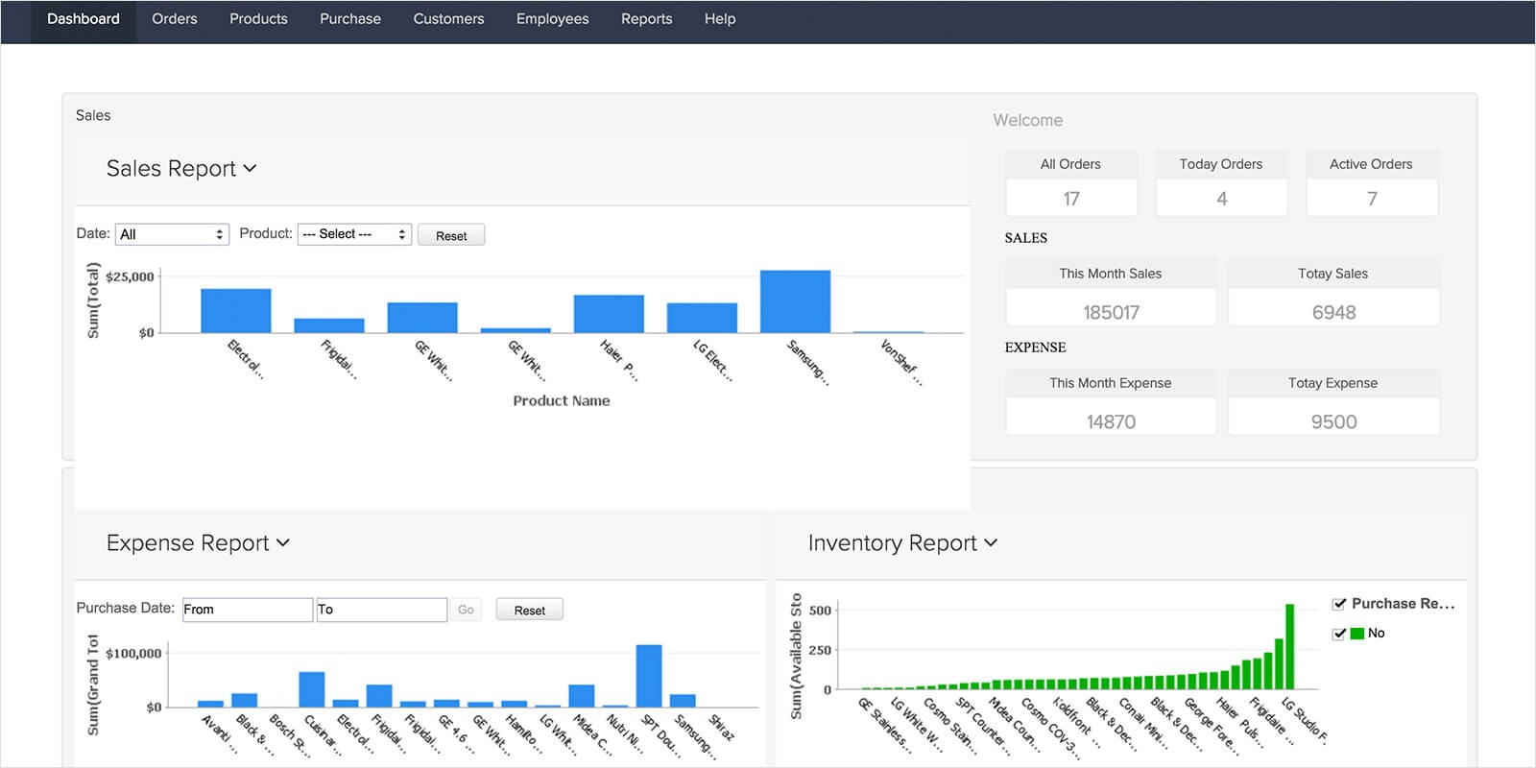Uncheck the No legend checkbox
1536x768 pixels.
(x=1339, y=634)
